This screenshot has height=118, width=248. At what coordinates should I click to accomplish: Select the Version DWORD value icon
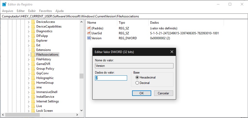click(89, 38)
